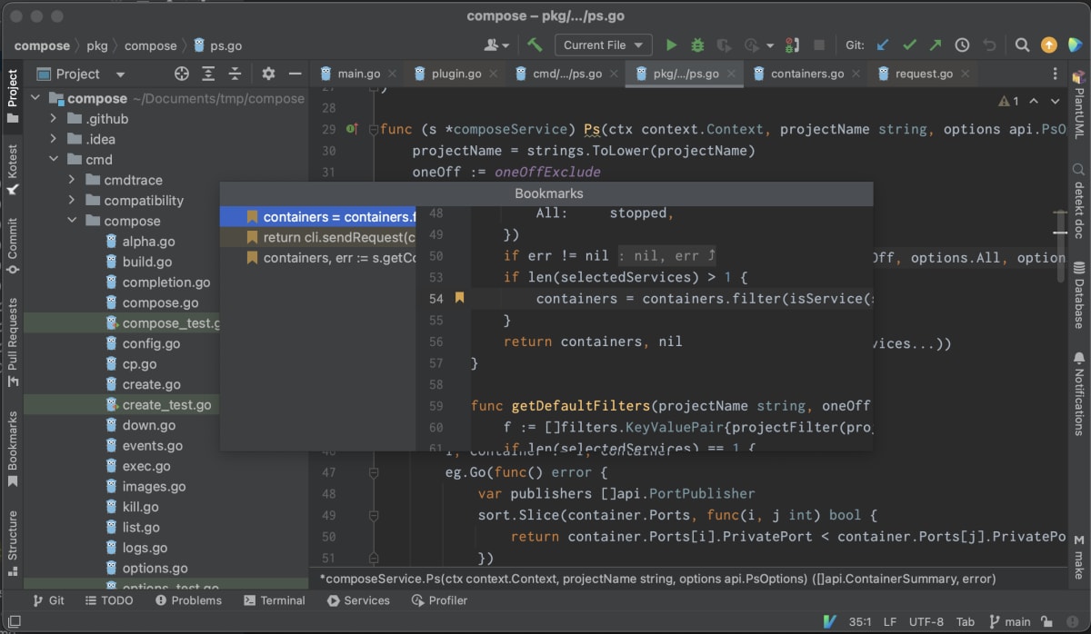The image size is (1091, 634).
Task: Run the current file with green play button
Action: [671, 45]
